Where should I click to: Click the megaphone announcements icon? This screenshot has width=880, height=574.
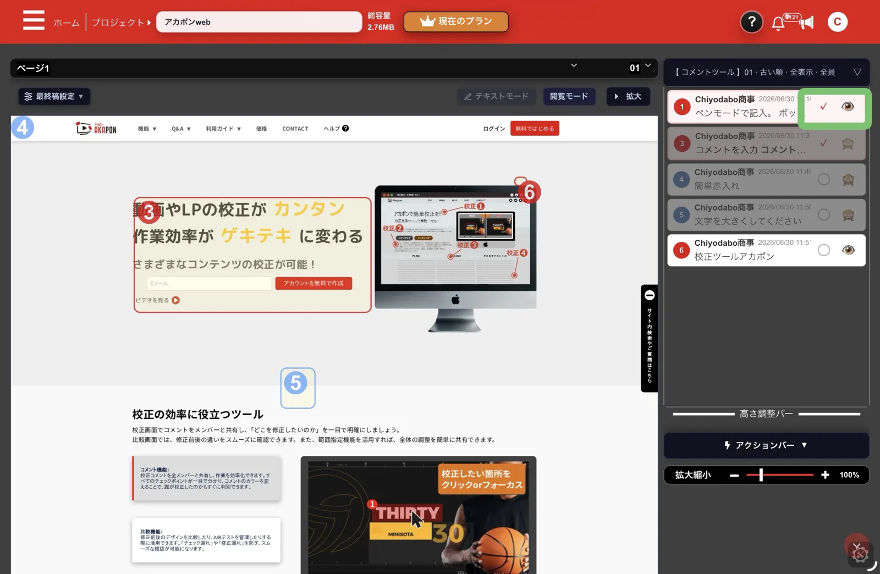point(806,23)
